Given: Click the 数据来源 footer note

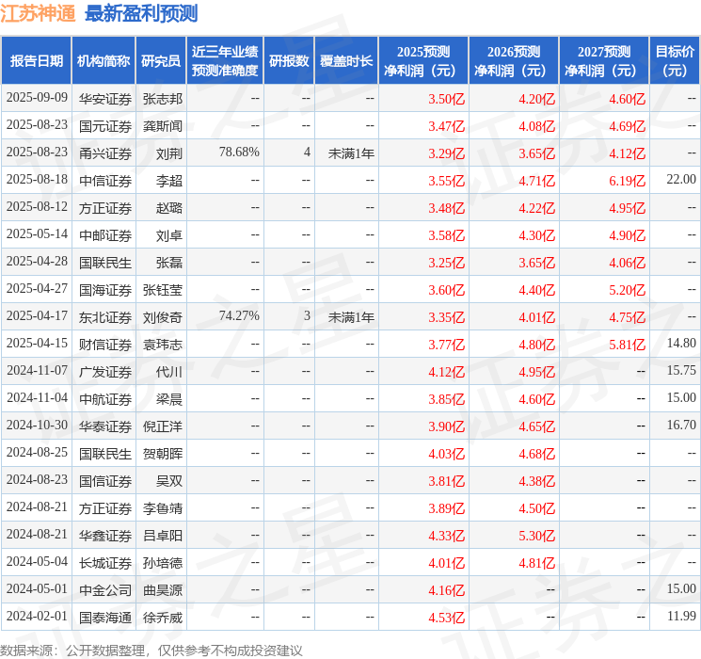Looking at the screenshot, I should click(x=151, y=651).
